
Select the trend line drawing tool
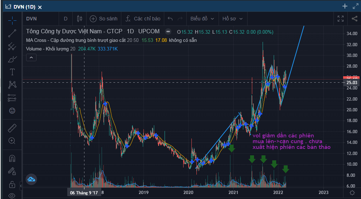tap(12, 33)
